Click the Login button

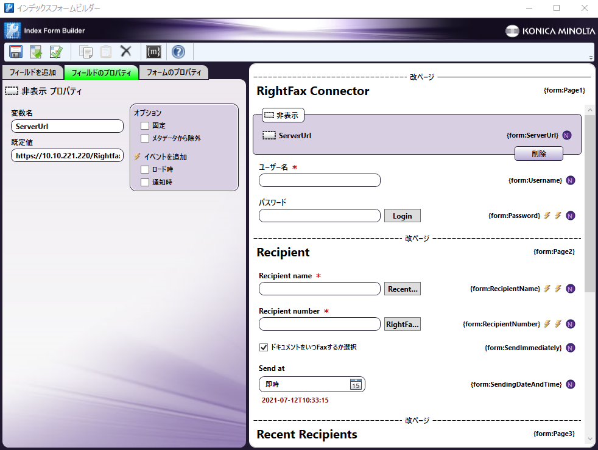tap(403, 216)
